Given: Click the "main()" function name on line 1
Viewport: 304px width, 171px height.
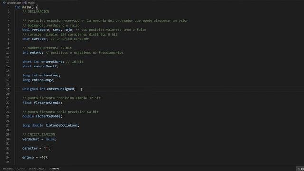Looking at the screenshot, I should (28, 7).
